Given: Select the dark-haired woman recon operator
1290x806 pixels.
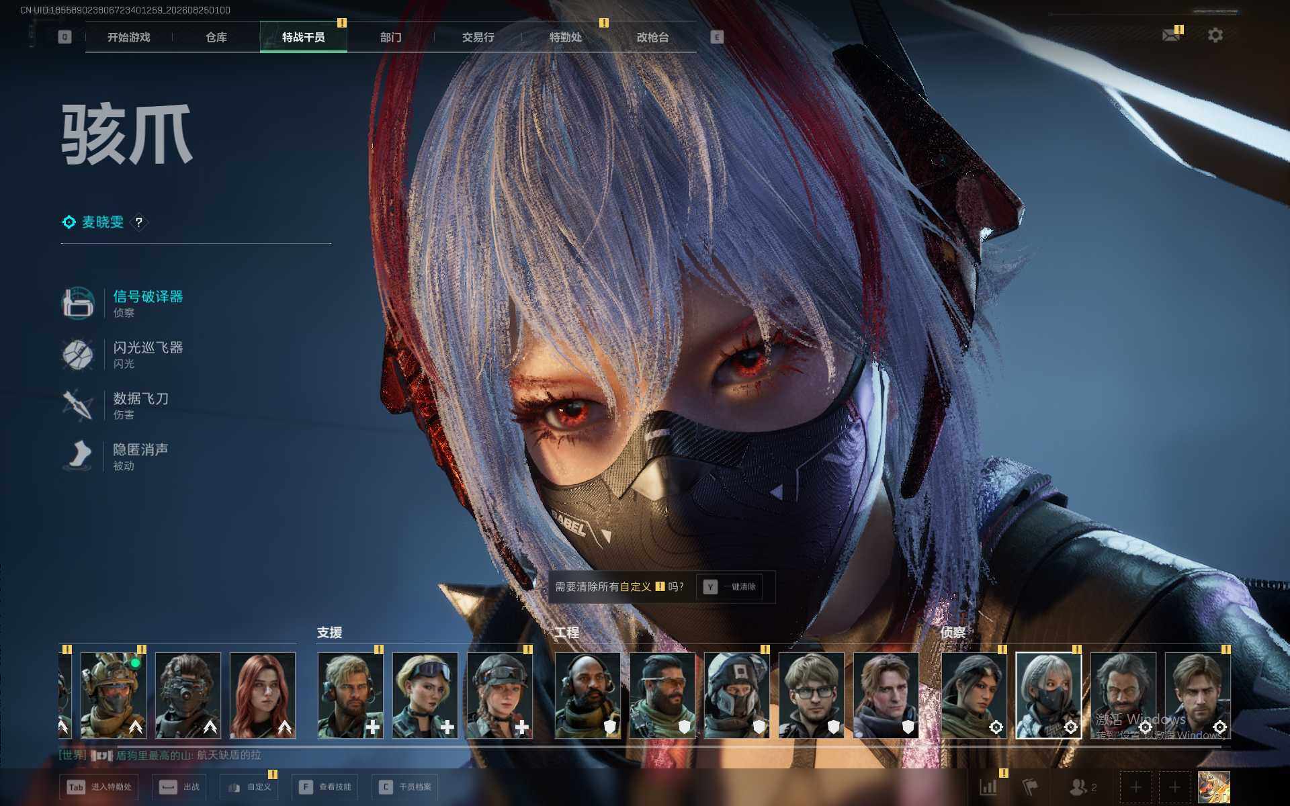Looking at the screenshot, I should point(974,695).
